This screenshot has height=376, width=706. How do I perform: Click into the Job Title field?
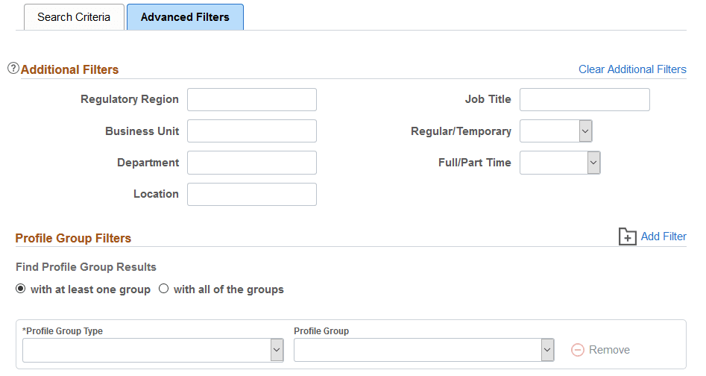pyautogui.click(x=584, y=99)
